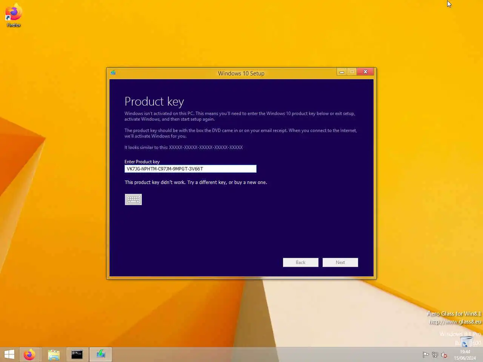
Task: Click the 'Product key' heading
Action: (154, 102)
